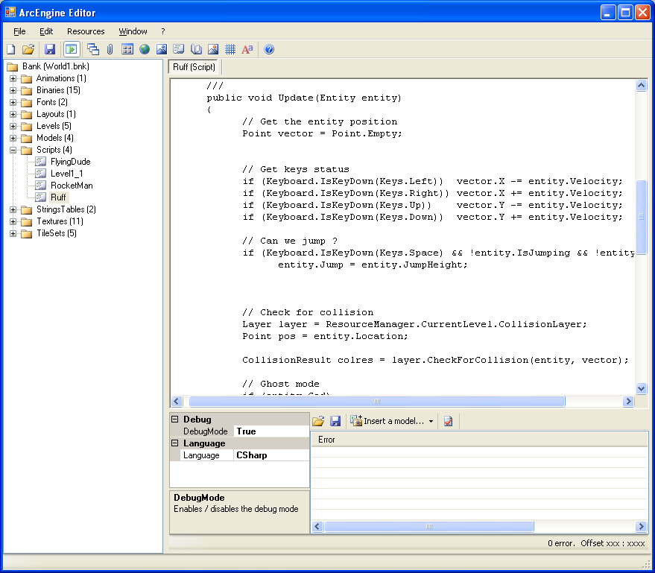Open help via the blue question mark icon
The width and height of the screenshot is (655, 573).
pos(270,49)
